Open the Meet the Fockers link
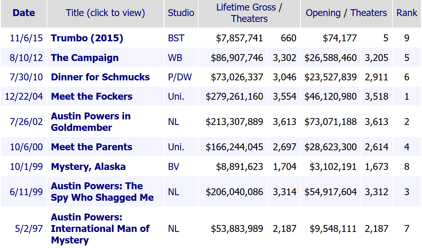 pyautogui.click(x=92, y=96)
